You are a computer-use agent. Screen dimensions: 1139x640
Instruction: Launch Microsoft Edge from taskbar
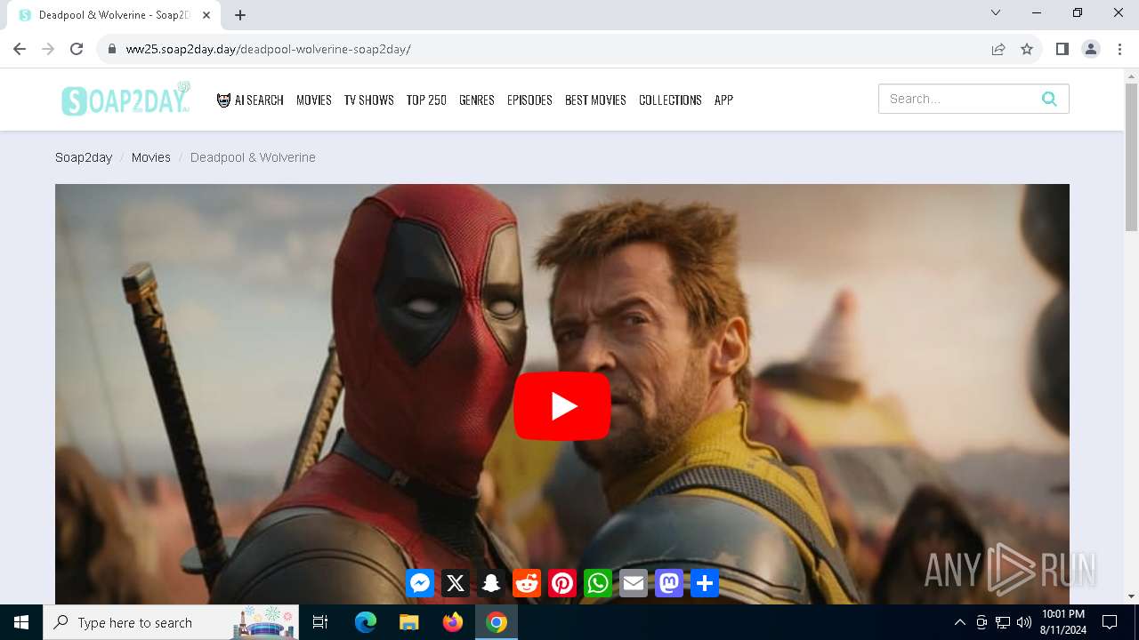[x=366, y=622]
